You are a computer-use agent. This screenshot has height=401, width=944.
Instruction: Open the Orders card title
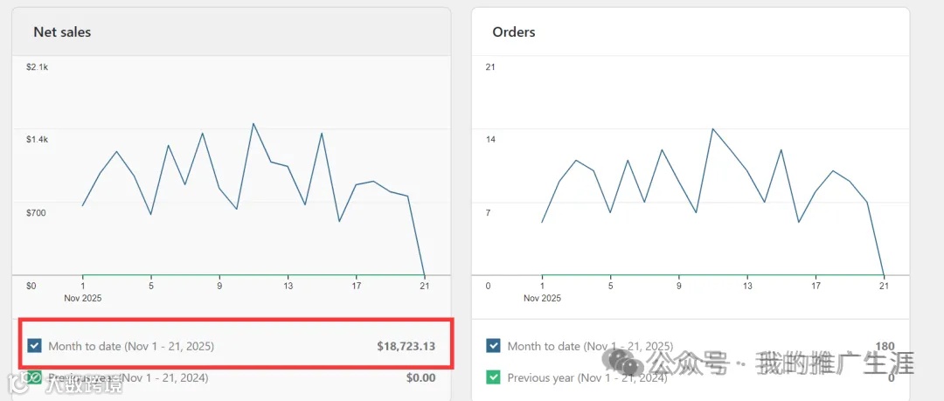pos(514,32)
